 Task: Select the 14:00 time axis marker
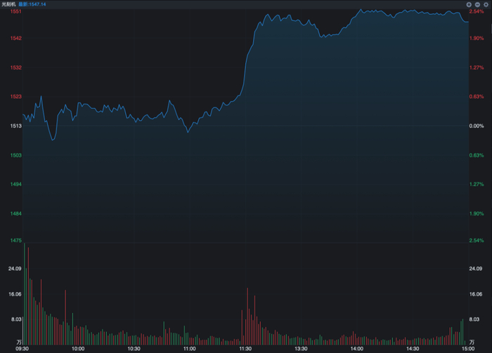(x=357, y=349)
